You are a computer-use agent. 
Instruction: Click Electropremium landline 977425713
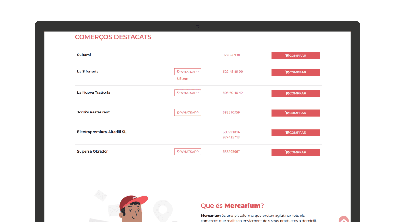coord(231,137)
